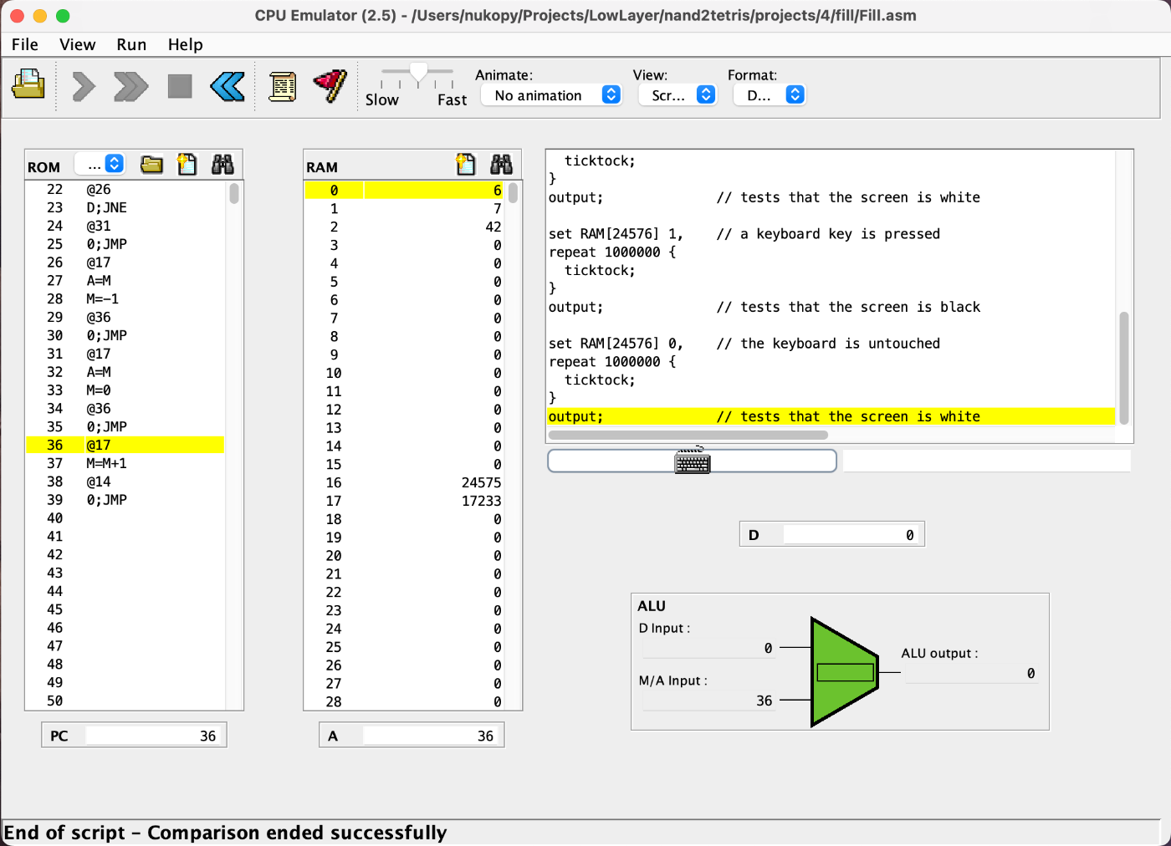Select ROM row 33 'M=0'

pyautogui.click(x=125, y=390)
